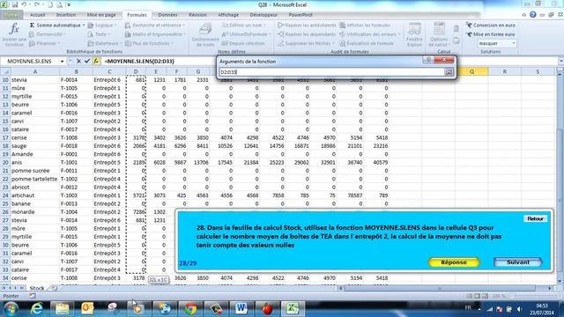This screenshot has height=317, width=564.
Task: Click the yellow Réponse button
Action: (454, 262)
